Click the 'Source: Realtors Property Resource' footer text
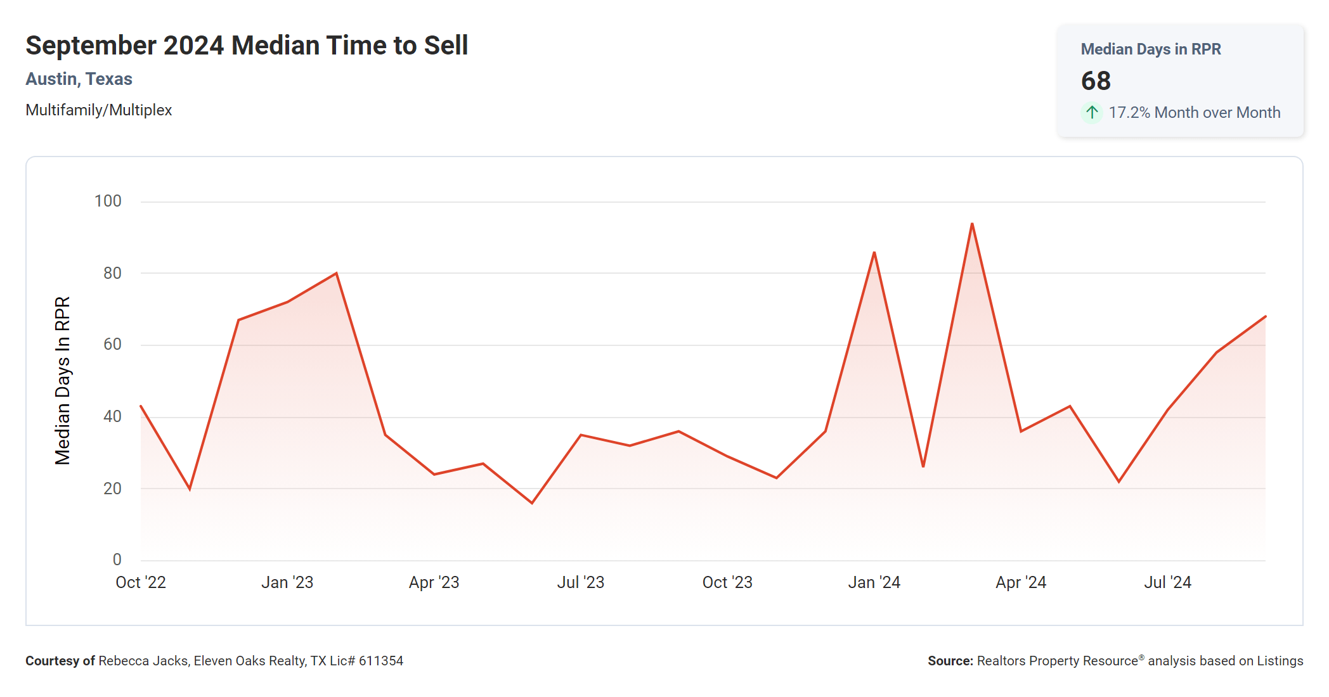Screen dimensions: 1329x697 click(1115, 661)
